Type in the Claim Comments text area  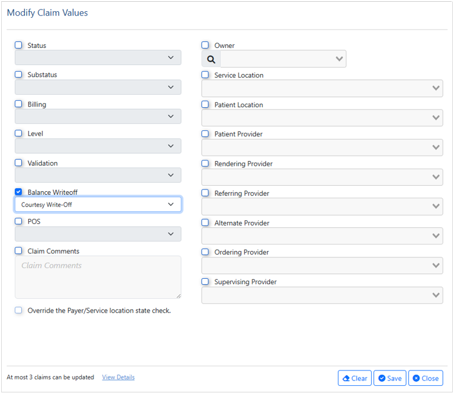(x=98, y=277)
